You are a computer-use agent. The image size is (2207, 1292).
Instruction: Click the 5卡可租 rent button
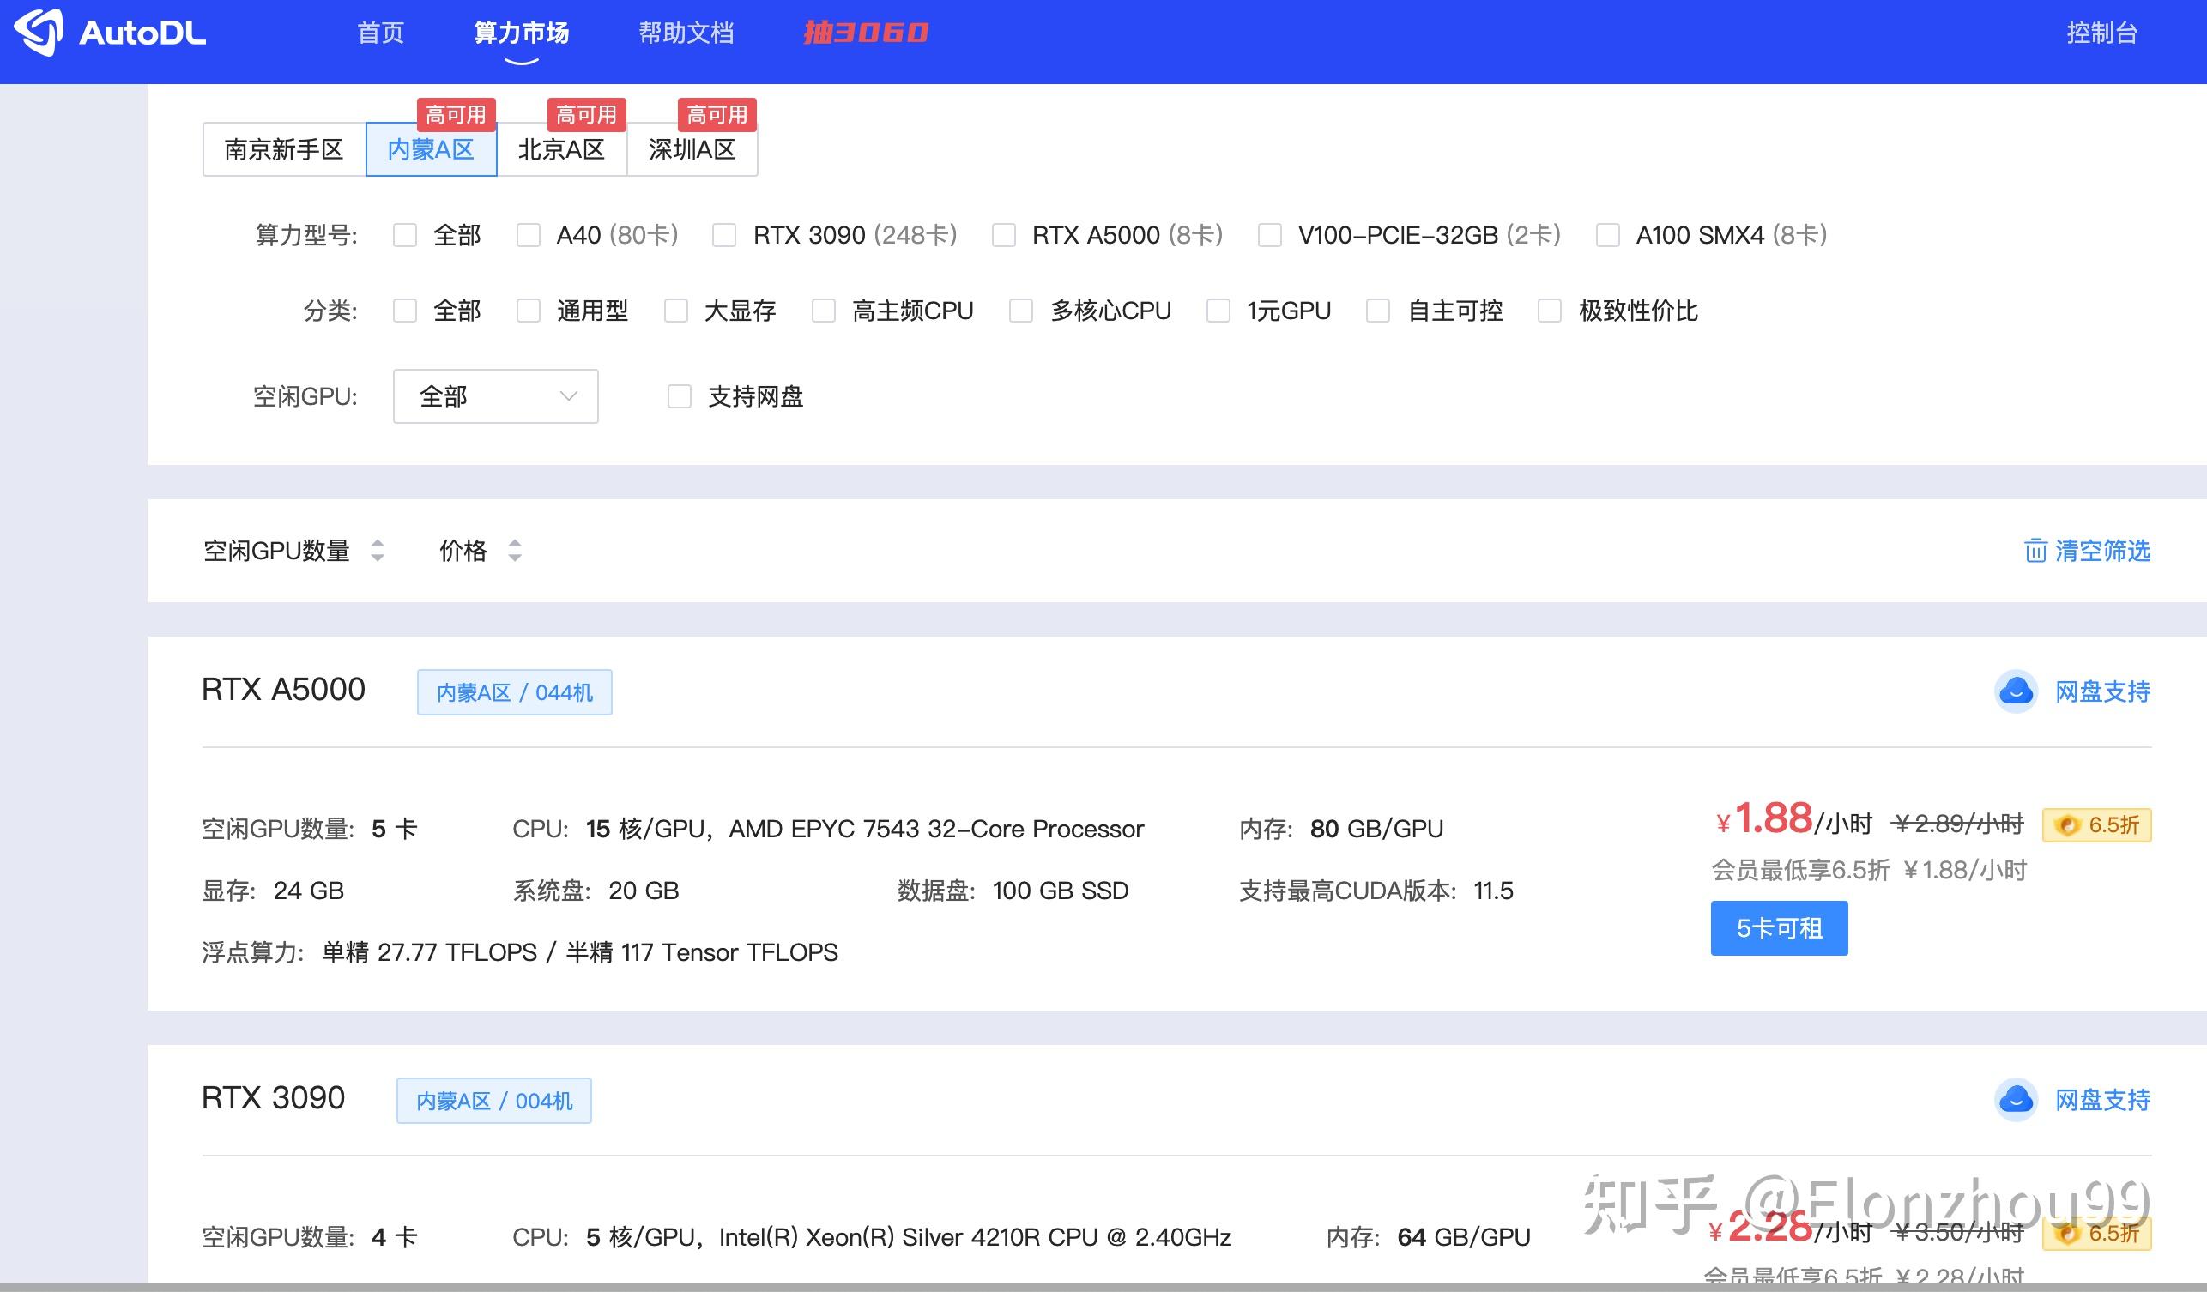click(1779, 928)
